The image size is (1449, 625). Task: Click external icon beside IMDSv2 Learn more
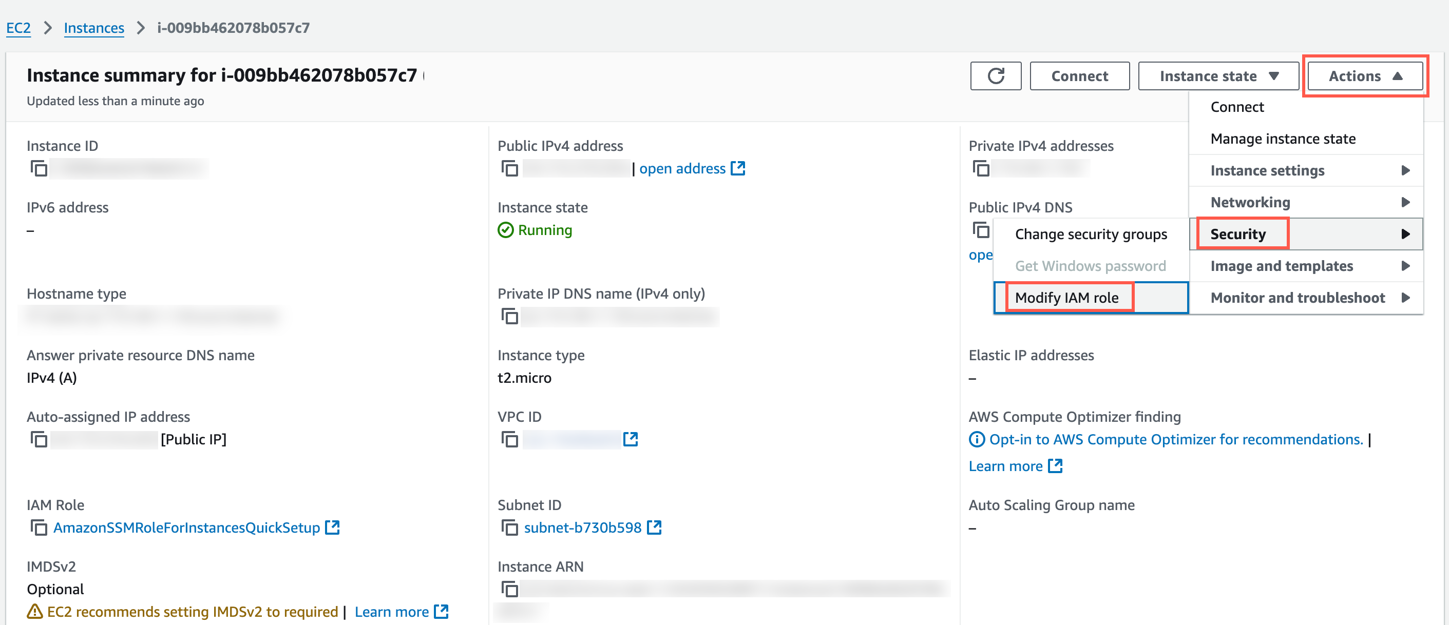442,611
